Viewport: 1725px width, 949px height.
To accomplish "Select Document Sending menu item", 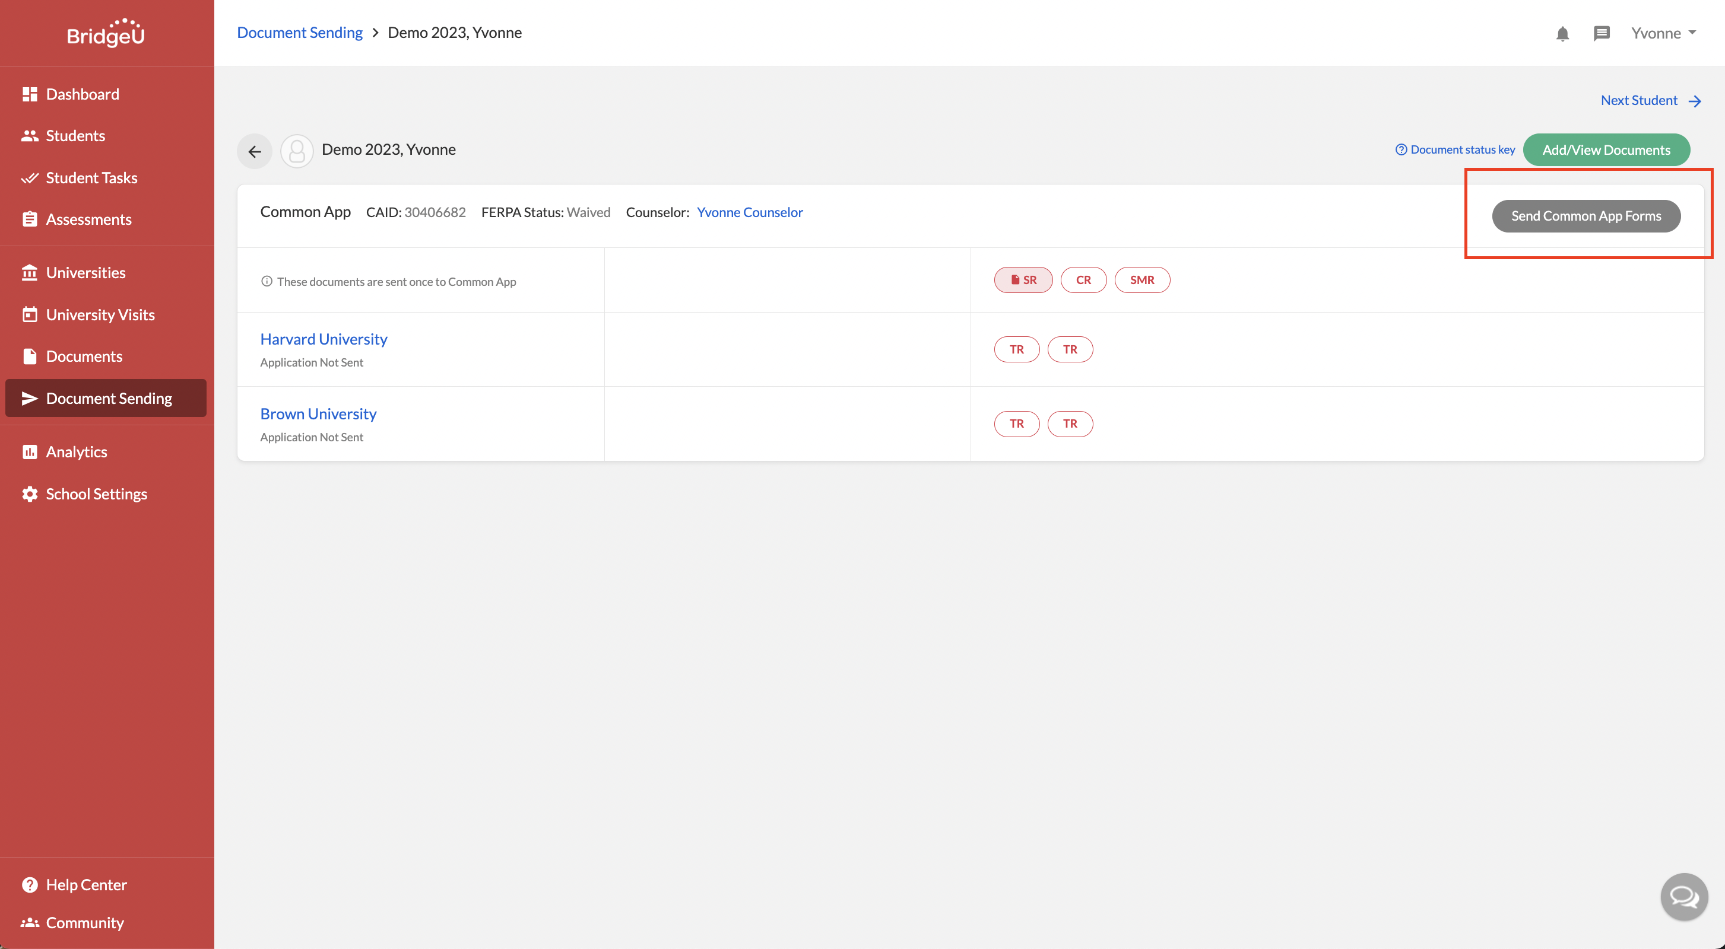I will 106,399.
